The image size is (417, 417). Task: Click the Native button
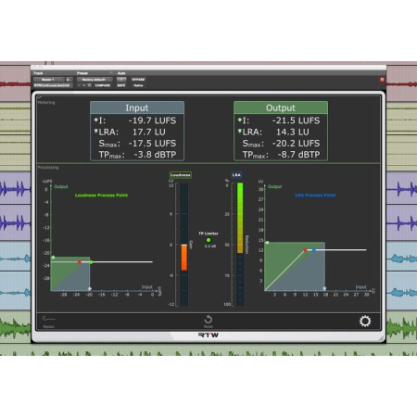[x=138, y=85]
